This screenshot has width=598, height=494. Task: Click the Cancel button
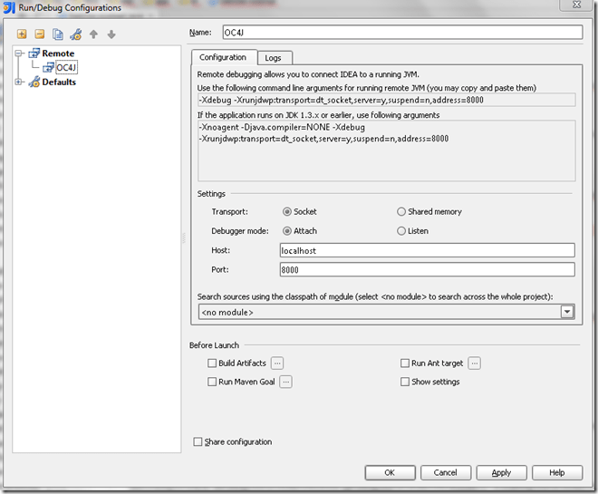pyautogui.click(x=445, y=472)
